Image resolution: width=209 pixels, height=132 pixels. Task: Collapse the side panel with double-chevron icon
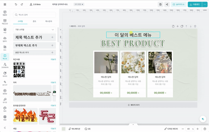click(x=5, y=128)
